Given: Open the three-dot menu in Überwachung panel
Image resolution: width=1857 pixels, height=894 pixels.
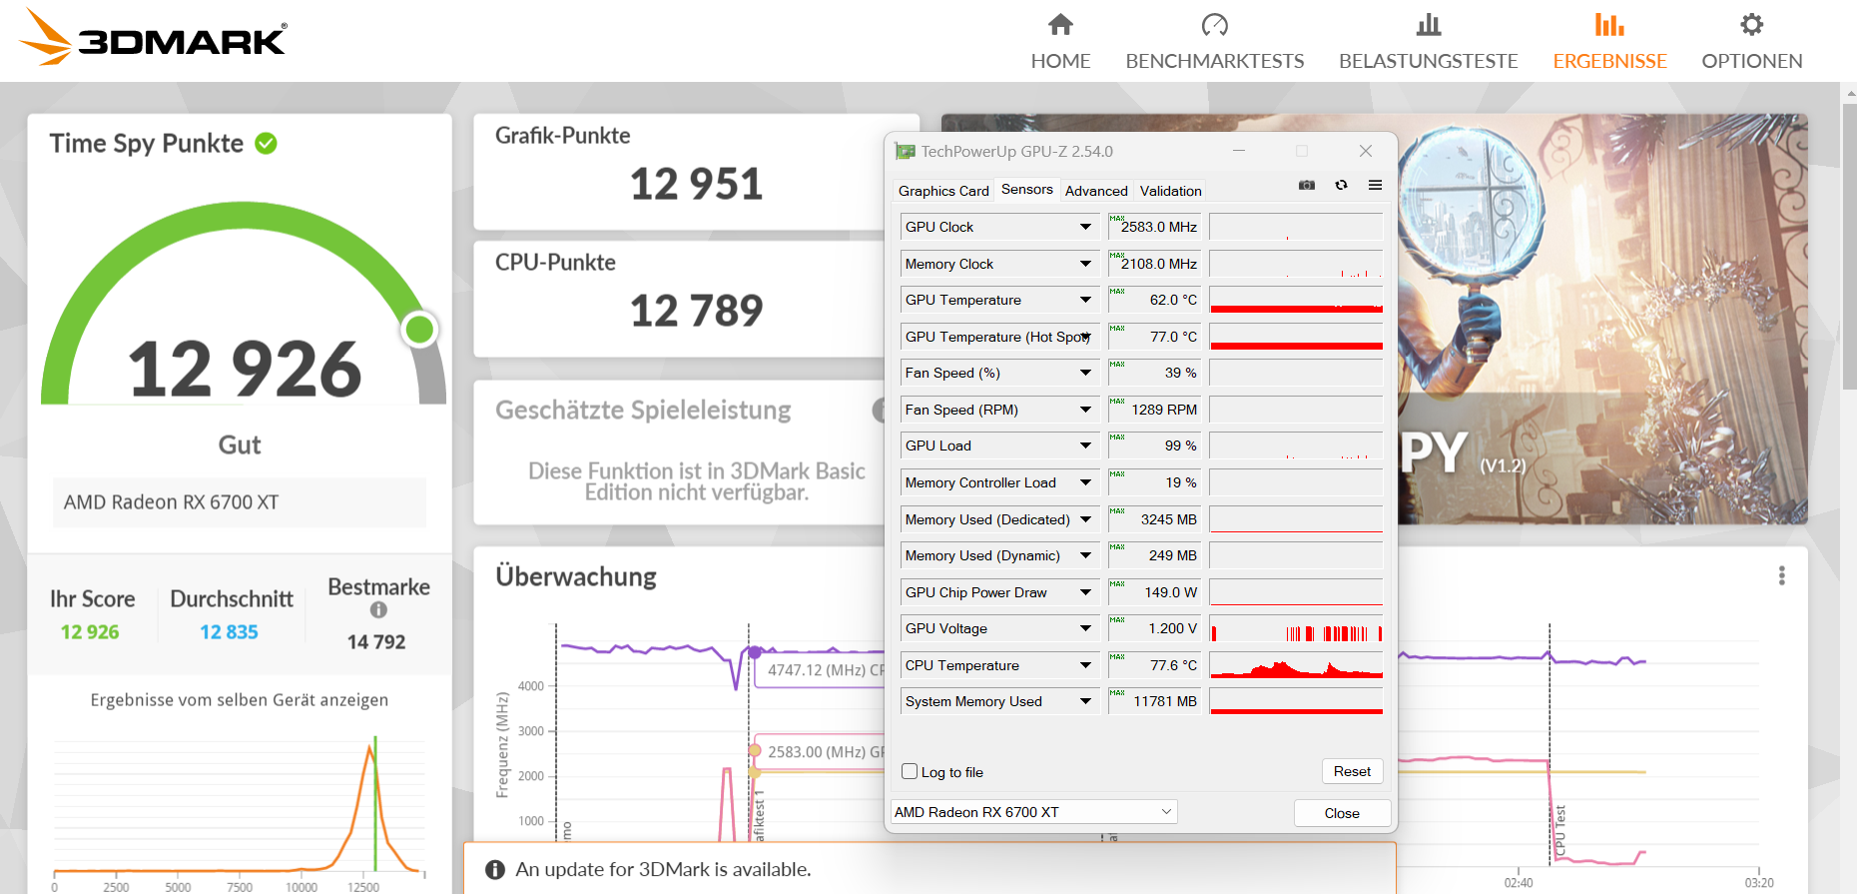Looking at the screenshot, I should tap(1781, 575).
